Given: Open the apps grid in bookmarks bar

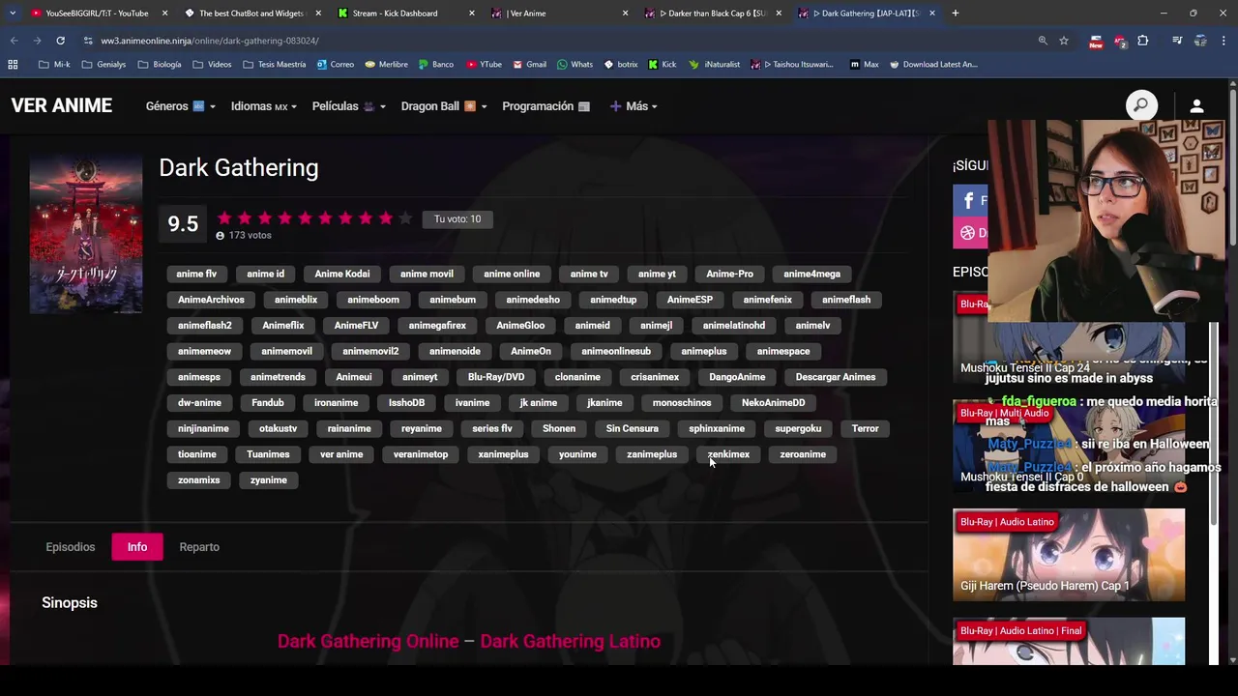Looking at the screenshot, I should [13, 65].
